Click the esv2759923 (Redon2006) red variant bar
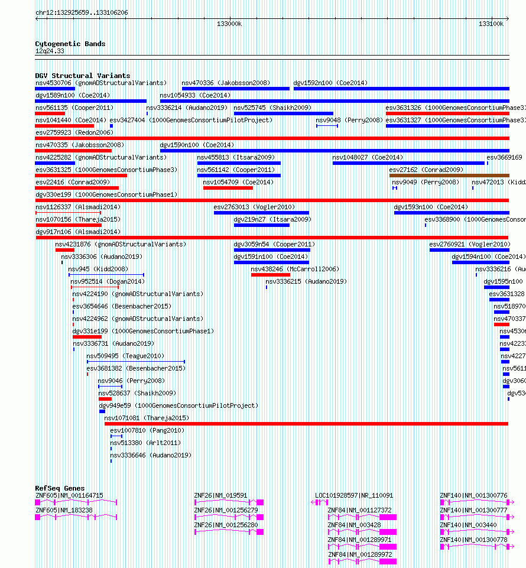This screenshot has width=526, height=568. [x=272, y=138]
